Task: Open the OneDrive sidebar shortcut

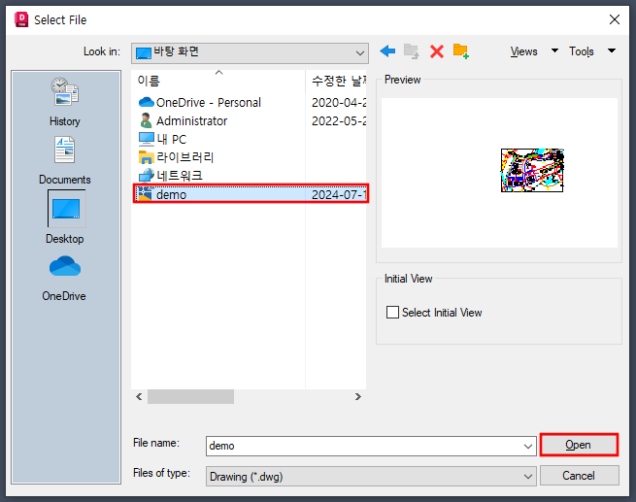Action: [x=64, y=278]
